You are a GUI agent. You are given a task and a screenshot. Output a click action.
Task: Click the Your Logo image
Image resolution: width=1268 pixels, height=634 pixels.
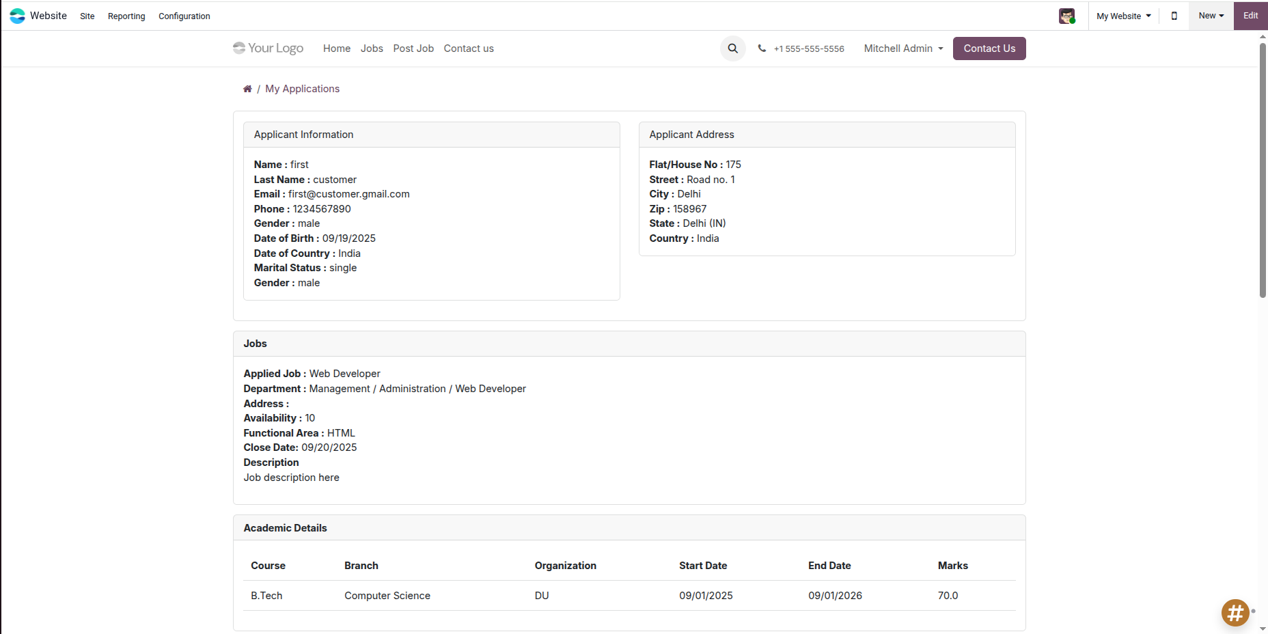tap(268, 49)
